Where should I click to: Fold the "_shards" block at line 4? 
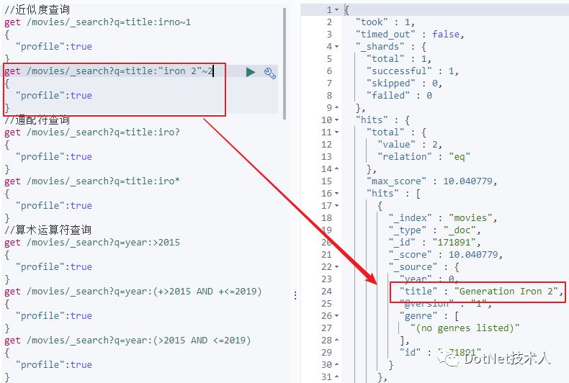(337, 47)
